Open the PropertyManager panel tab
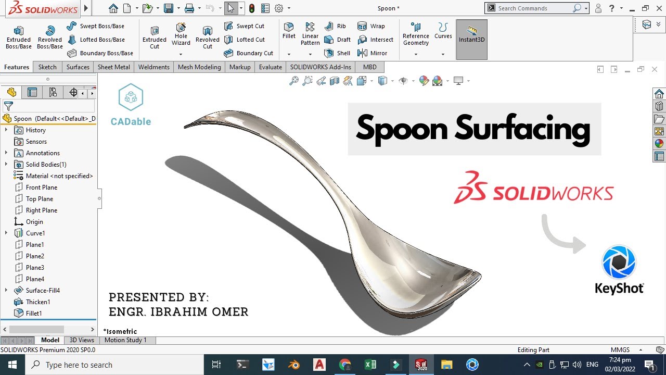Image resolution: width=666 pixels, height=375 pixels. pos(32,93)
